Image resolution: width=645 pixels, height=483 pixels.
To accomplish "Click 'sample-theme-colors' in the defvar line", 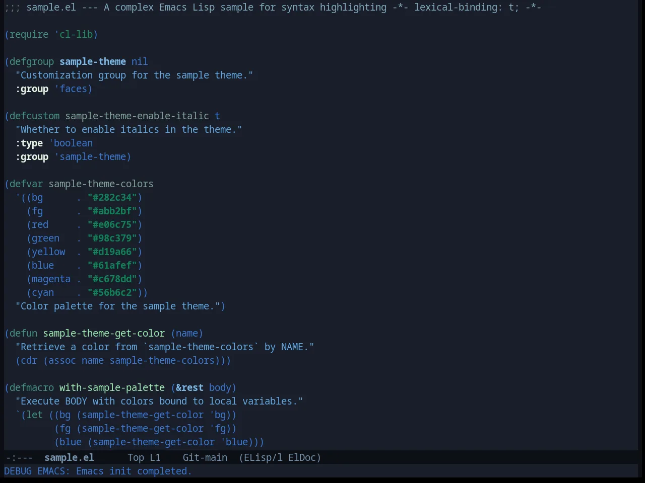I will [101, 184].
